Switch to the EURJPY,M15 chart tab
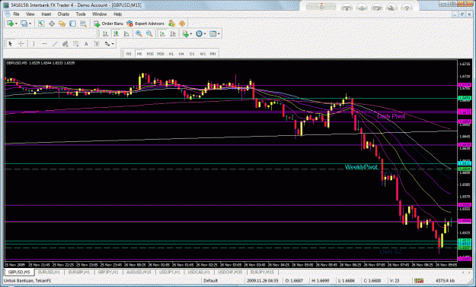Viewport: 476px width, 287px height. pyautogui.click(x=262, y=272)
